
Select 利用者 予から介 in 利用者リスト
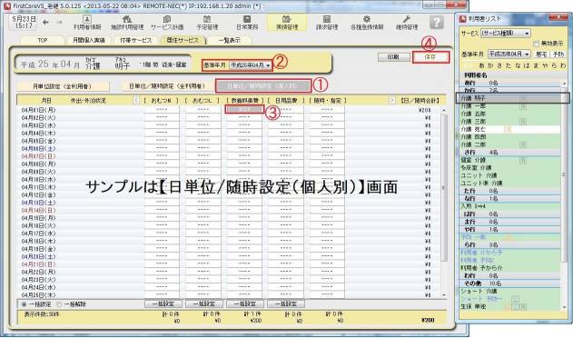pos(509,268)
